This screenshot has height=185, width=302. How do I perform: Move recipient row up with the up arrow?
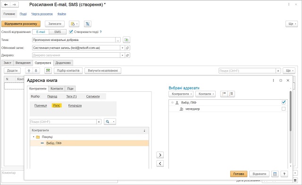coord(29,71)
